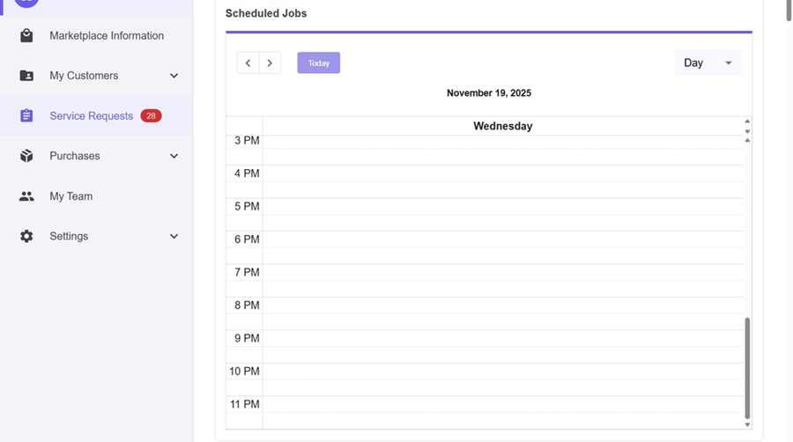Click the Service Requests clipboard icon
793x442 pixels.
26,116
